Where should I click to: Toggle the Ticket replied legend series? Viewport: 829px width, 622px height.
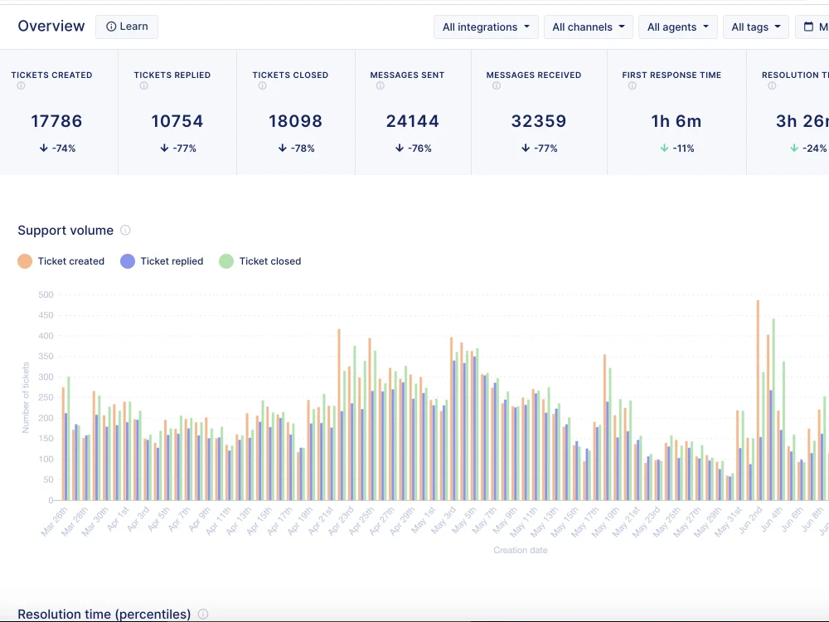pos(162,261)
